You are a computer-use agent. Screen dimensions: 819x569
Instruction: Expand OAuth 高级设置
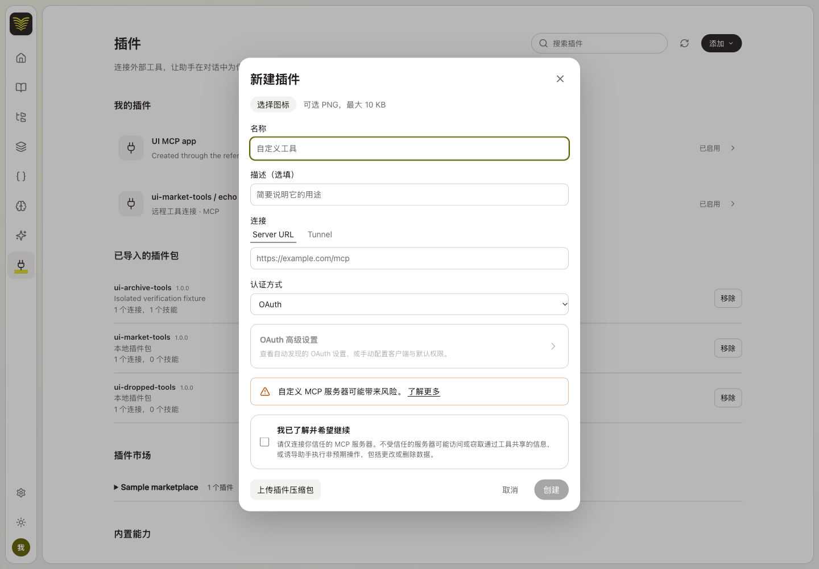coord(409,347)
